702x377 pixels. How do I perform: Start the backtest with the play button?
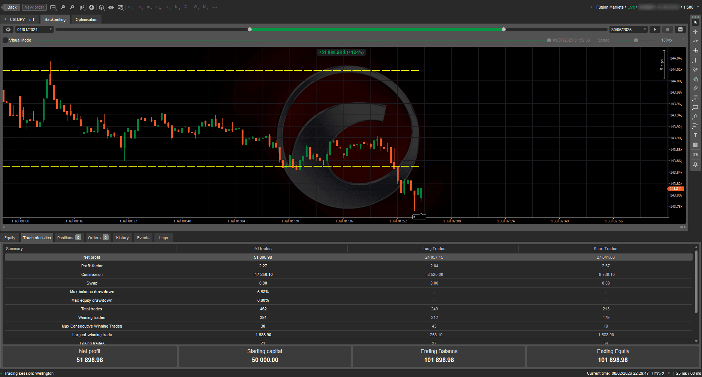click(654, 29)
